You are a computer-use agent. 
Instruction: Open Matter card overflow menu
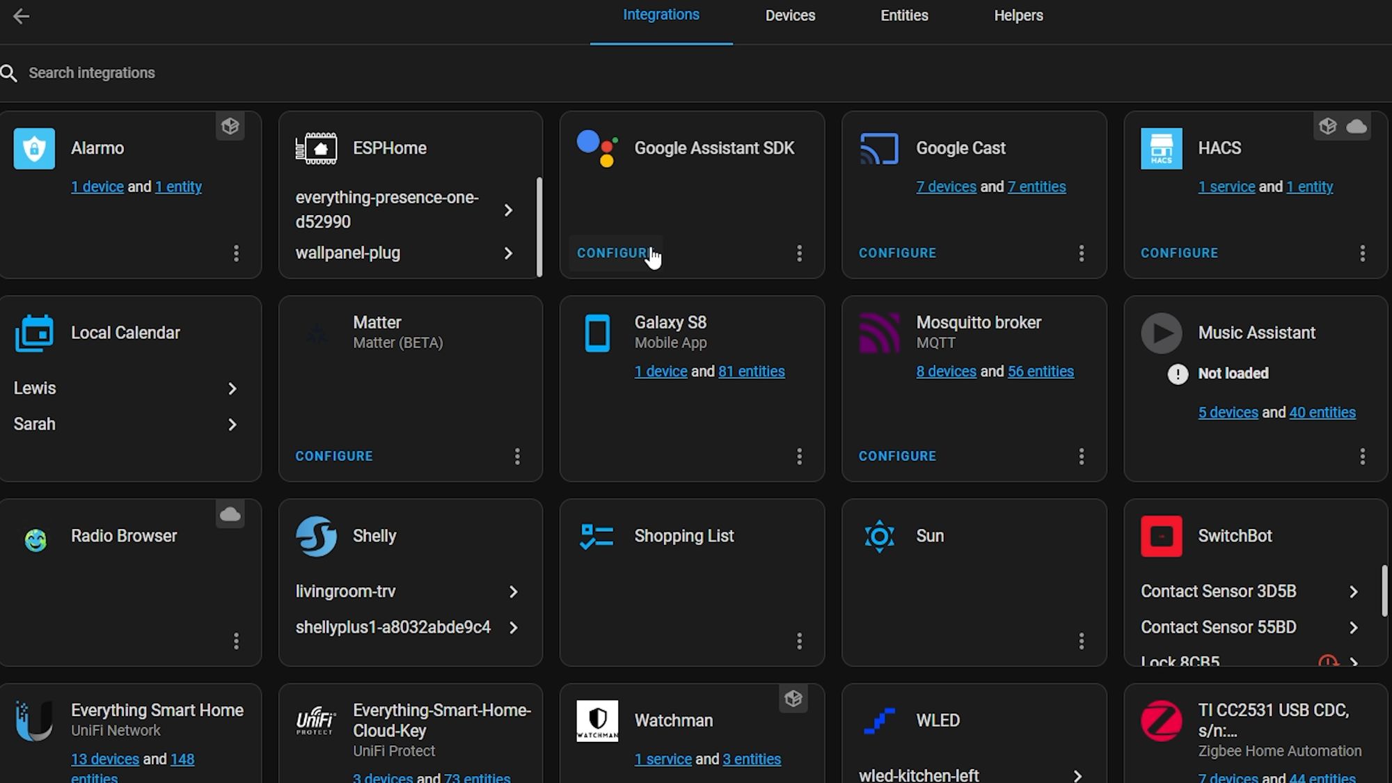coord(517,457)
